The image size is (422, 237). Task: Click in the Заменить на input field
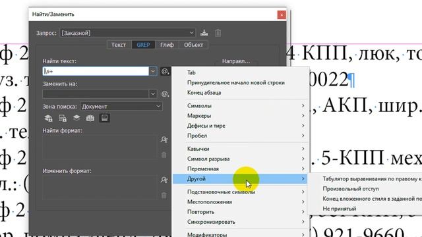(96, 93)
